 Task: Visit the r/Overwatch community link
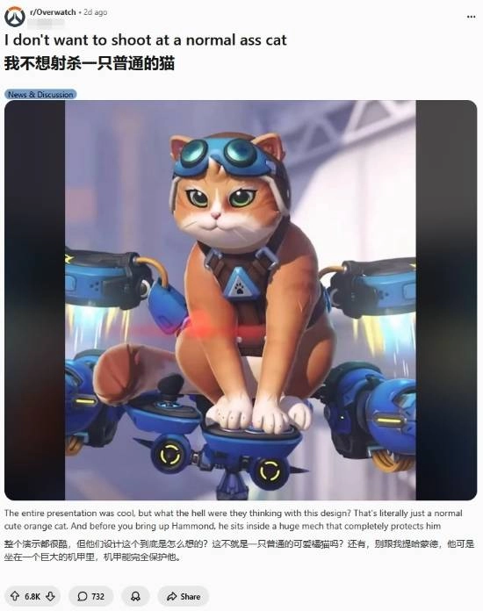(x=53, y=12)
